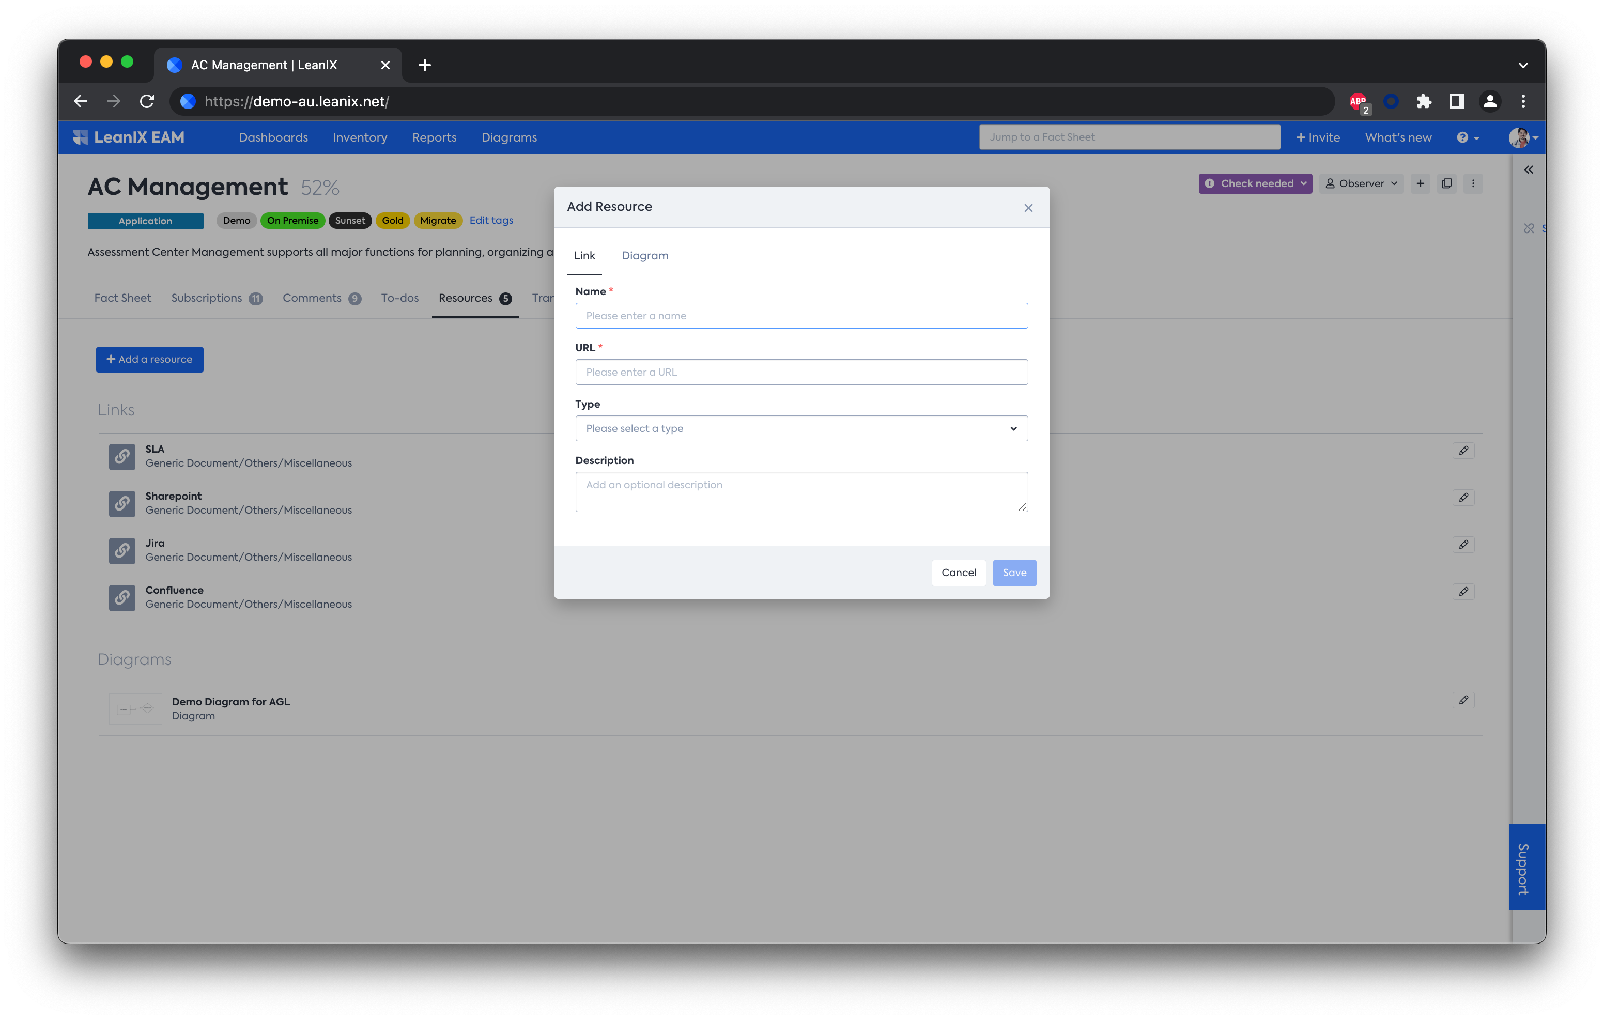Edit the Jira resource pencil icon

click(1463, 544)
